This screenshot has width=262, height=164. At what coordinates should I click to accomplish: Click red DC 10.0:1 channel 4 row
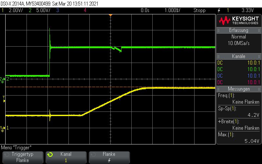click(x=239, y=82)
